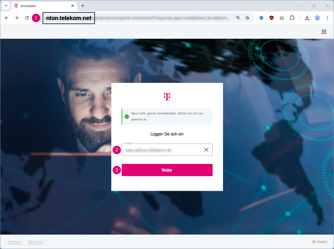The height and width of the screenshot is (249, 334).
Task: Clear the E-Mail field with the X
Action: (x=206, y=150)
